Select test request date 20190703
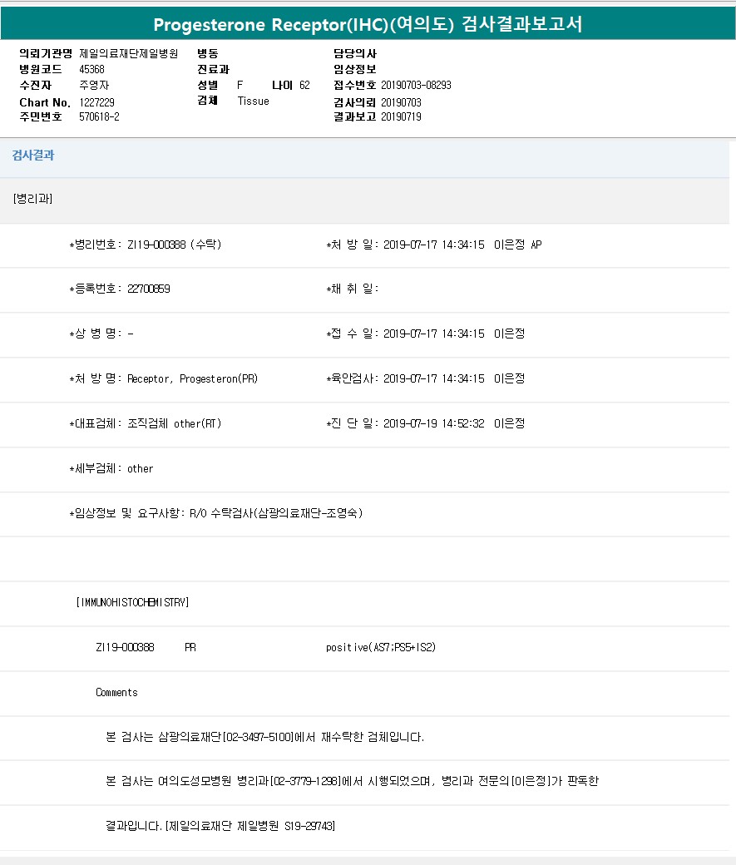Image resolution: width=736 pixels, height=865 pixels. [401, 102]
